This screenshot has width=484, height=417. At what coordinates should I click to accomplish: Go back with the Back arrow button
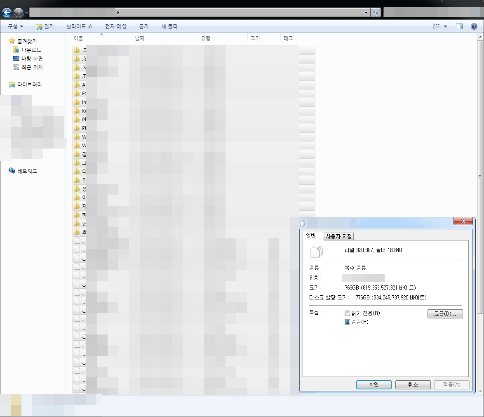(7, 12)
